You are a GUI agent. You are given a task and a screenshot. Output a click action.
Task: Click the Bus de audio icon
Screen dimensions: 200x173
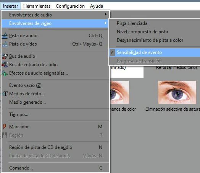[x=5, y=56]
